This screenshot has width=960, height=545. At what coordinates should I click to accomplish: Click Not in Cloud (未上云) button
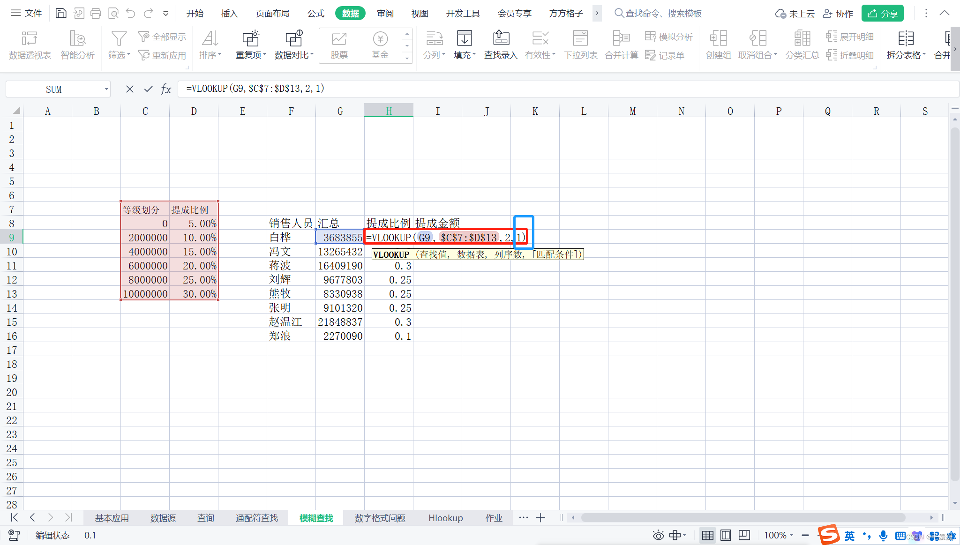point(795,14)
